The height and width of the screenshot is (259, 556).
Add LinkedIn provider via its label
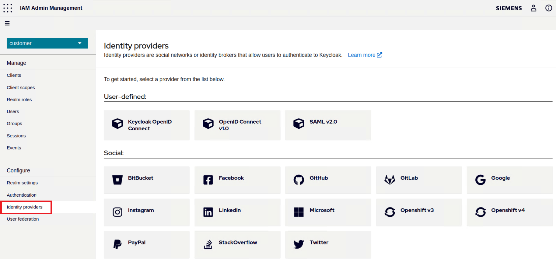click(x=229, y=210)
